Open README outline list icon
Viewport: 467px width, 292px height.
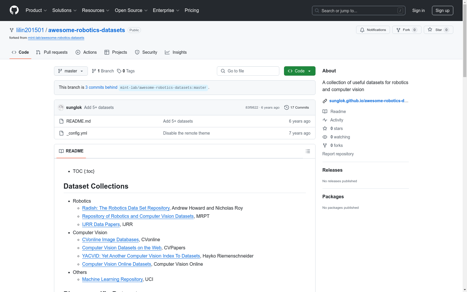308,151
